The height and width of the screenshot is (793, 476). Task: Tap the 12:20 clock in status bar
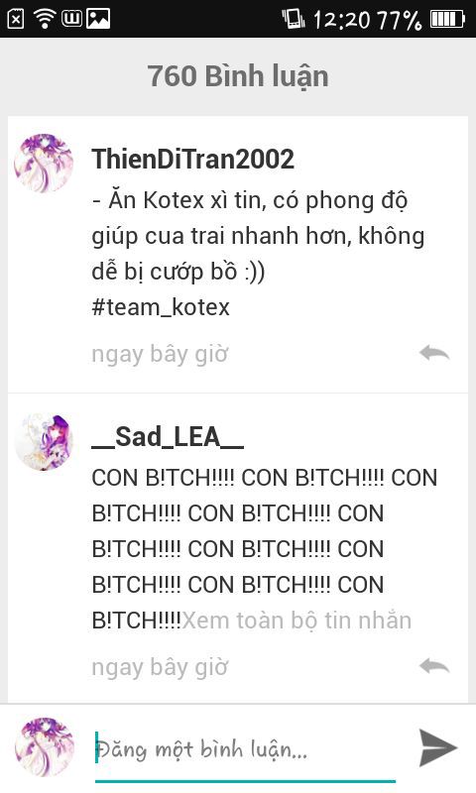click(341, 20)
